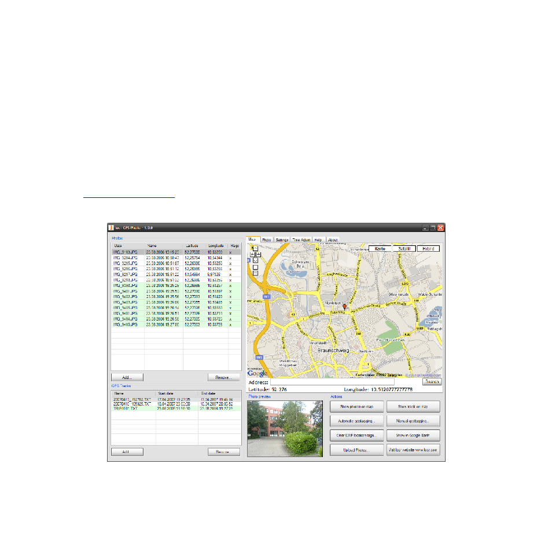Click Add button under Photos list
This screenshot has width=552, height=552.
pos(127,377)
